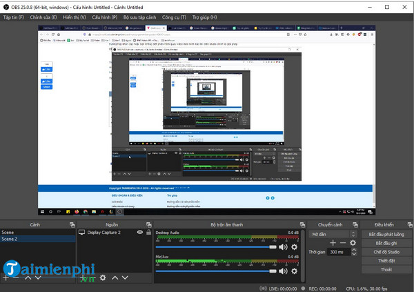This screenshot has height=292, width=414.
Task: Click the OBS logo in title bar
Action: (6, 7)
